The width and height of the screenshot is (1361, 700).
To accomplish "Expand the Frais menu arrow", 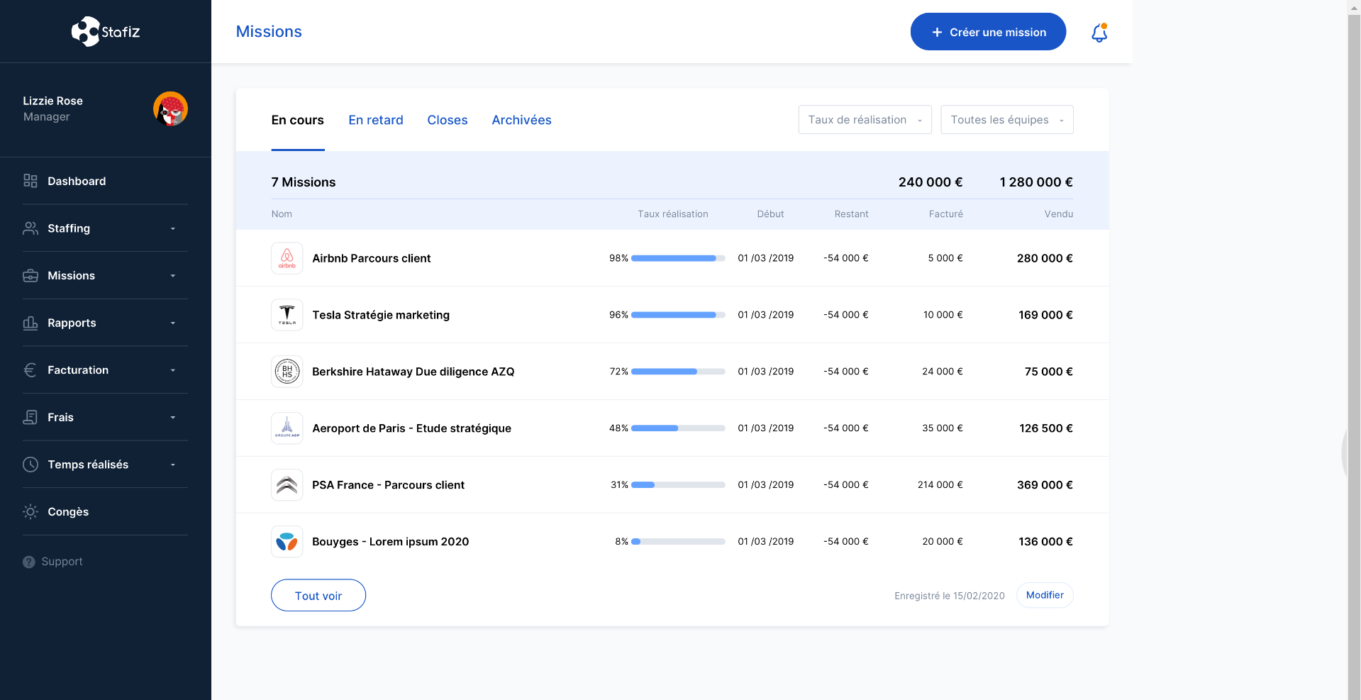I will [x=173, y=417].
